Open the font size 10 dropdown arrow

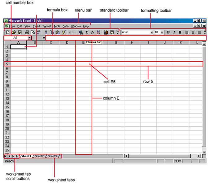(x=162, y=32)
